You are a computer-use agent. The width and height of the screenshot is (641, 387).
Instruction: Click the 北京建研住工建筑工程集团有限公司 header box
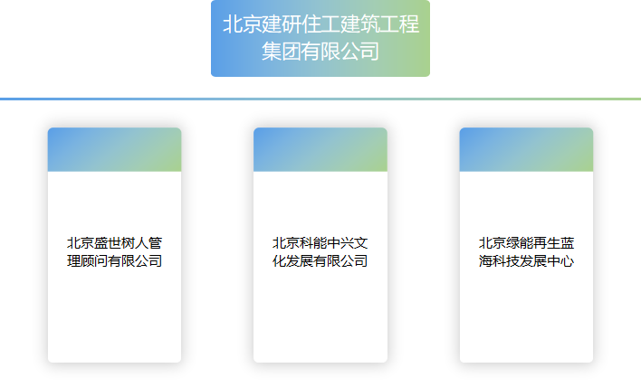[320, 38]
